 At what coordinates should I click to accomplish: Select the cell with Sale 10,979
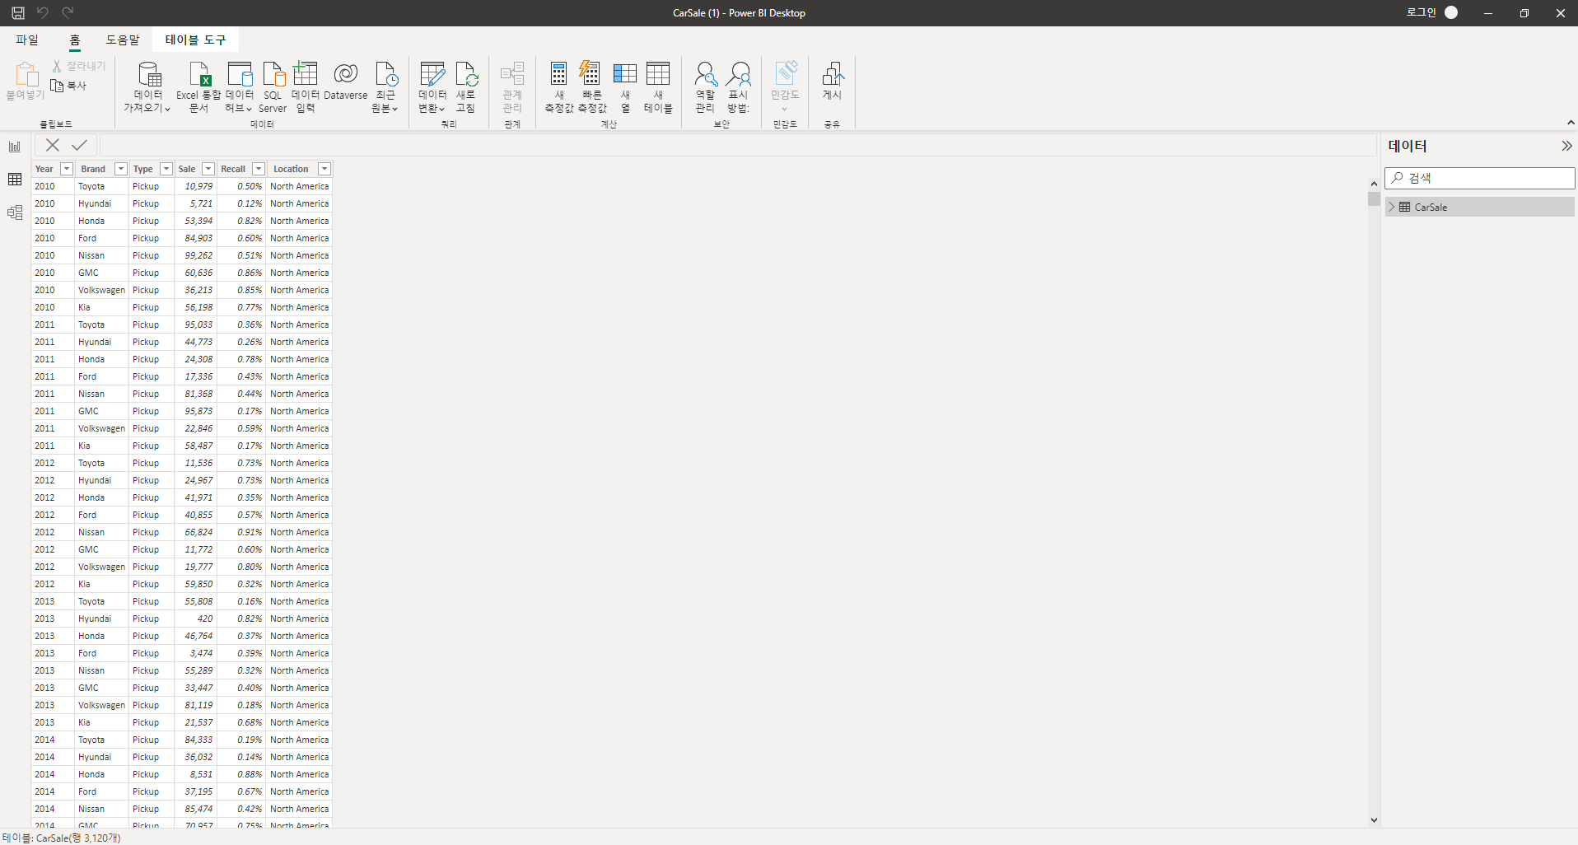(x=196, y=186)
